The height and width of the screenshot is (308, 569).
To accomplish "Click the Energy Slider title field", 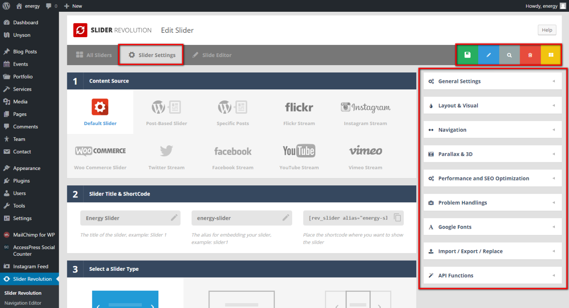I will [126, 218].
